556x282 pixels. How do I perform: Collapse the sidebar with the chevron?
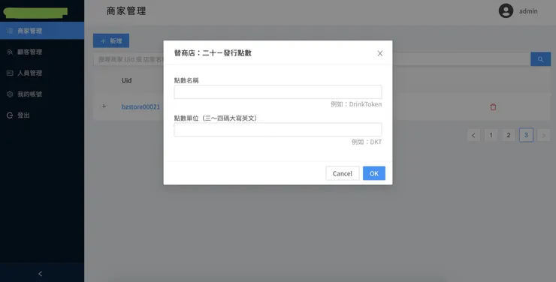[40, 274]
